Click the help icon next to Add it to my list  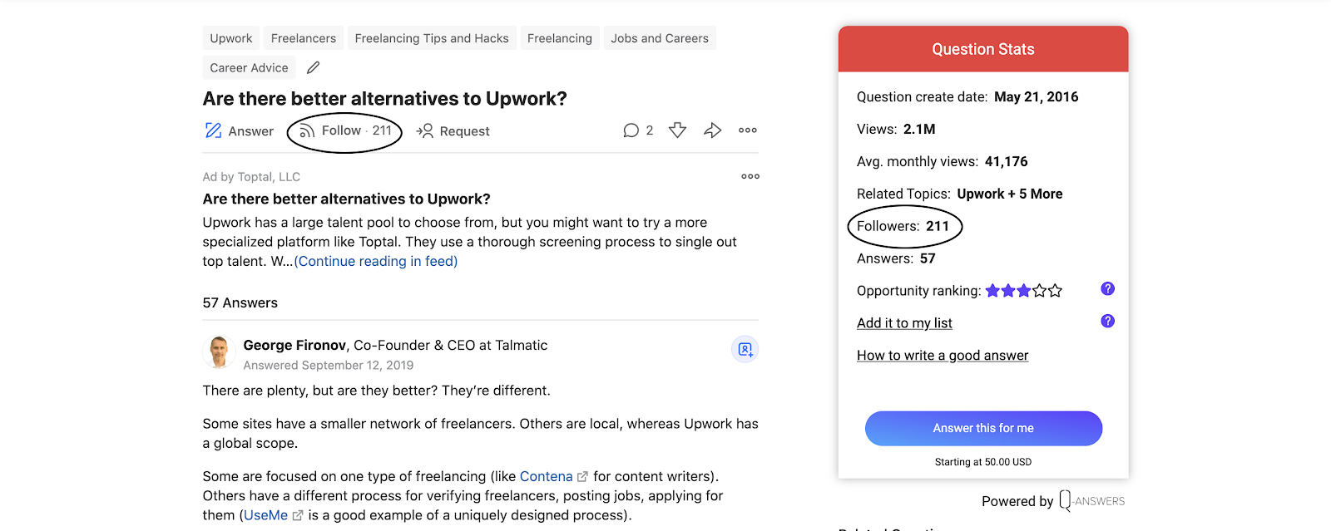(1107, 321)
